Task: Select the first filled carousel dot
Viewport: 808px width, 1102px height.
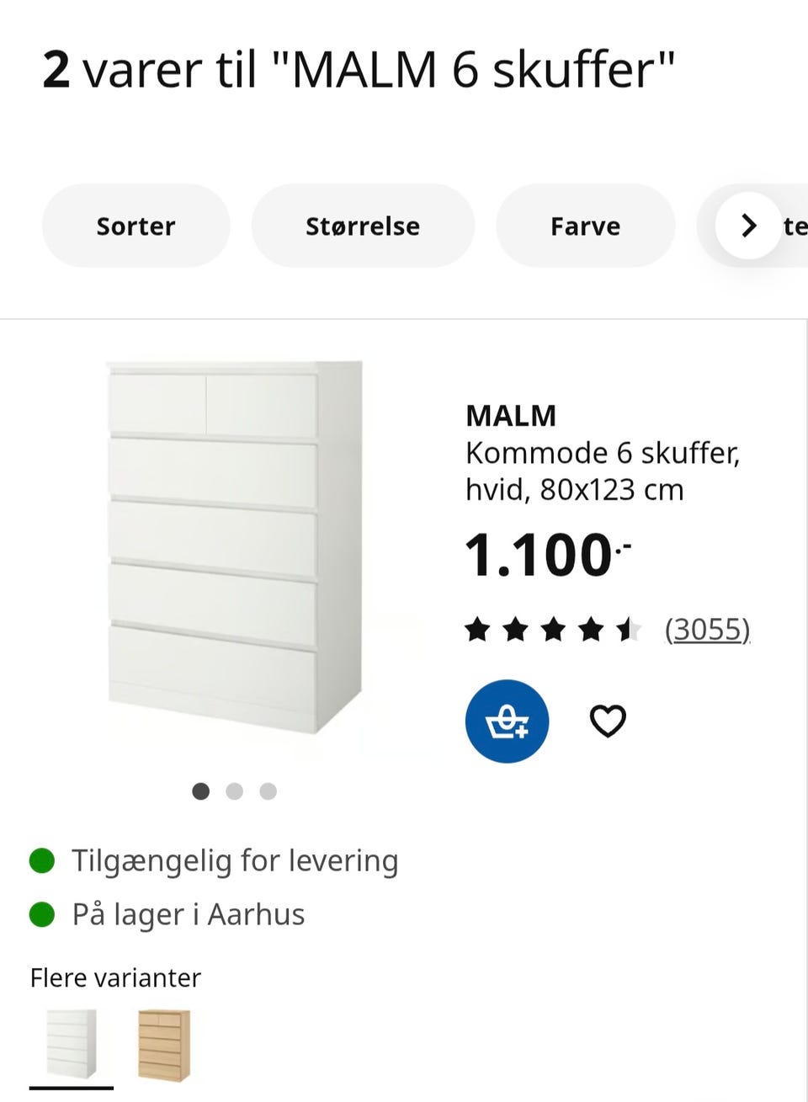Action: (x=201, y=791)
